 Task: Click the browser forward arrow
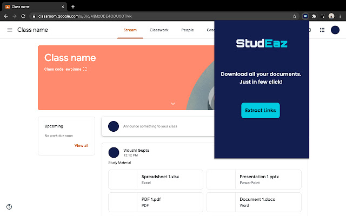click(15, 16)
